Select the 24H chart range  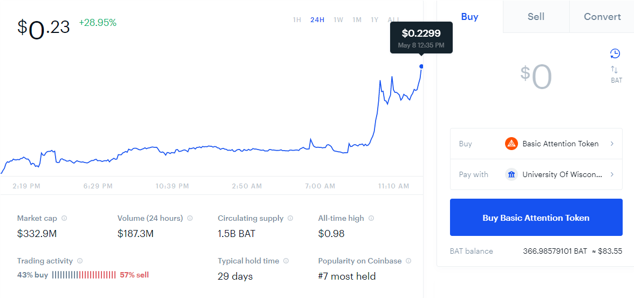pos(317,19)
